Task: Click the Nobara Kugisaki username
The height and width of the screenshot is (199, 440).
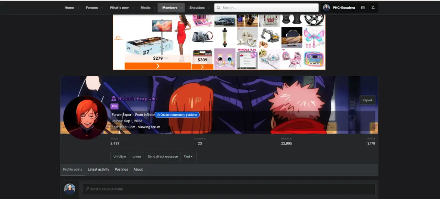Action: pyautogui.click(x=137, y=99)
